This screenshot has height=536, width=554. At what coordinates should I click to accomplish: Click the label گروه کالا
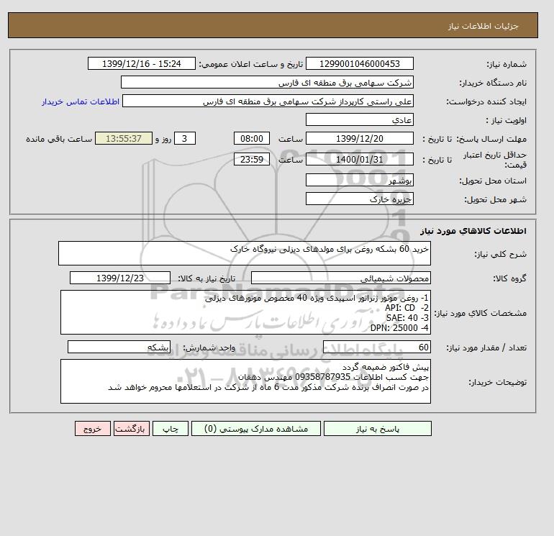click(x=510, y=278)
